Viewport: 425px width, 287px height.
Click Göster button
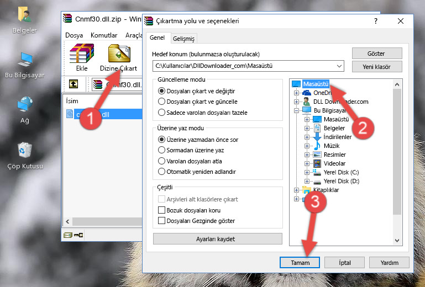tap(377, 54)
